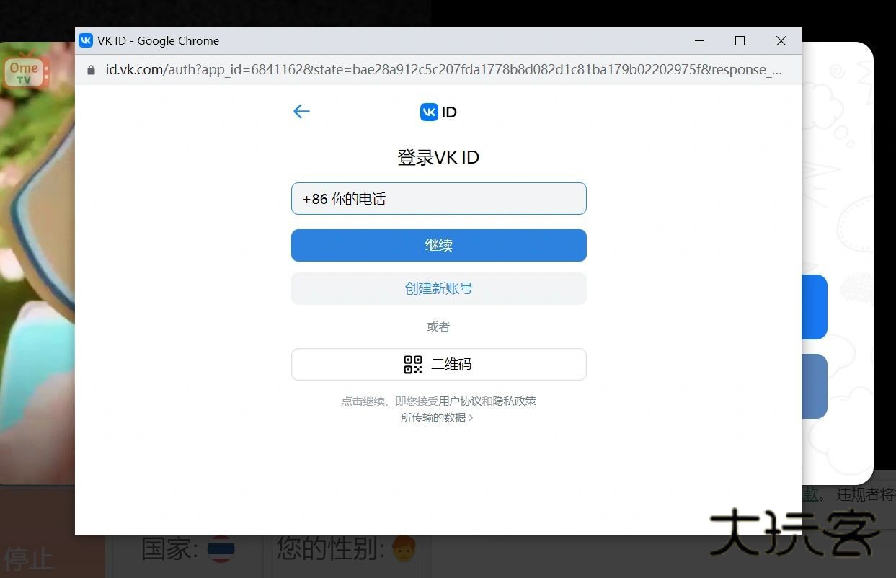
Task: Minimize the VK ID Chrome window
Action: point(699,41)
